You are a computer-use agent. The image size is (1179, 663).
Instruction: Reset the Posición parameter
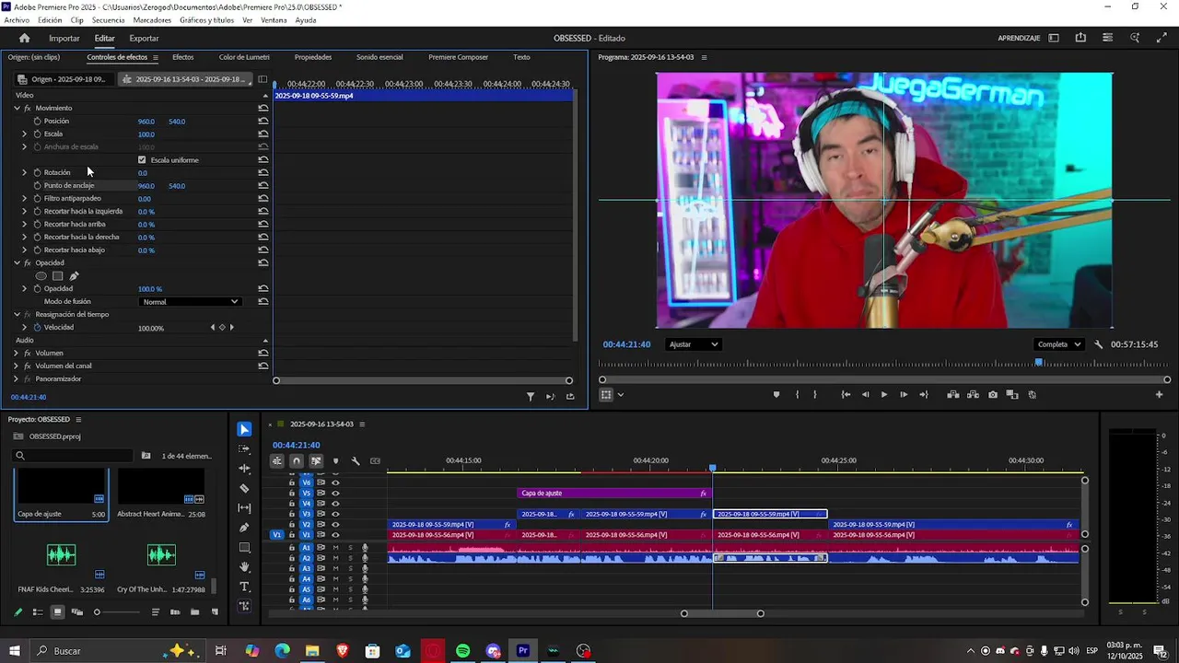[263, 121]
